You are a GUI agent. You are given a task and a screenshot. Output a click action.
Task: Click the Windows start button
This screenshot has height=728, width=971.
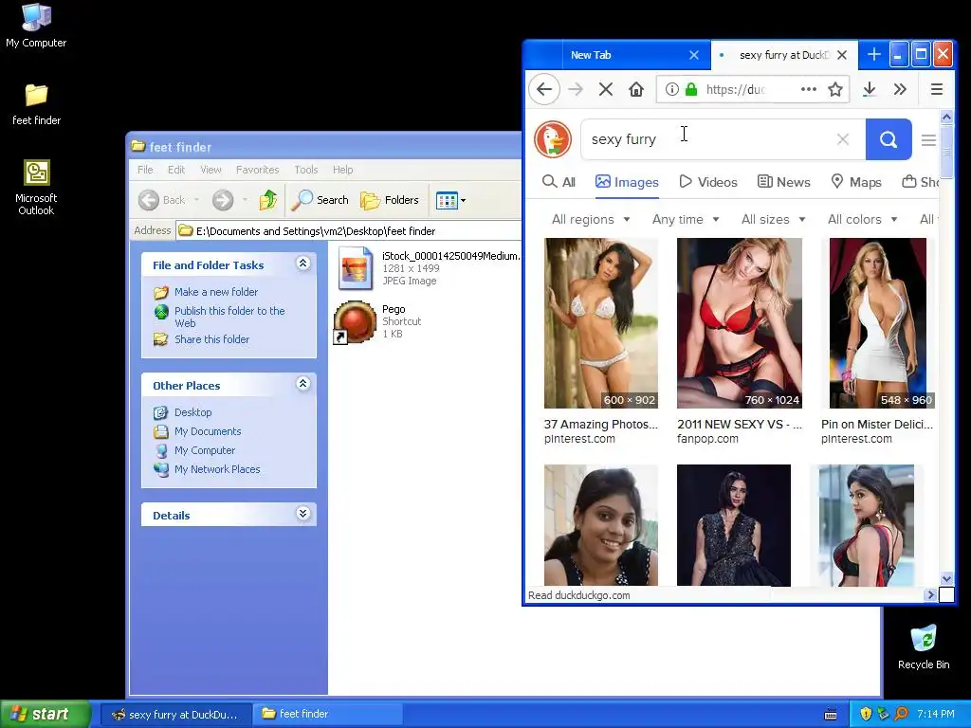tap(45, 714)
